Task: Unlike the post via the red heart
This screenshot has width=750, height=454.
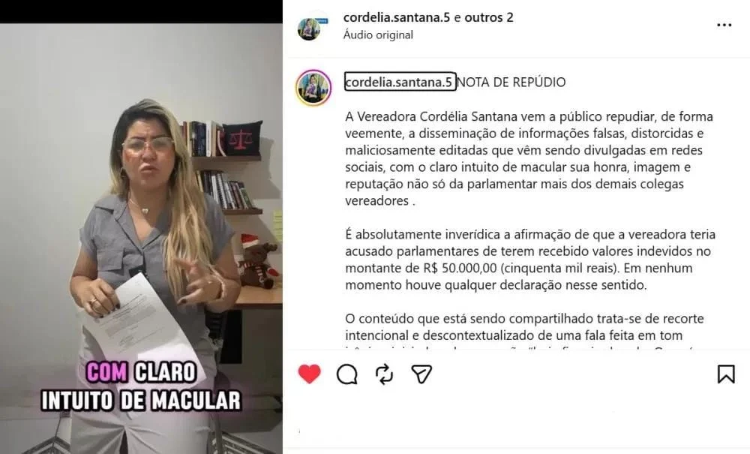Action: 310,374
